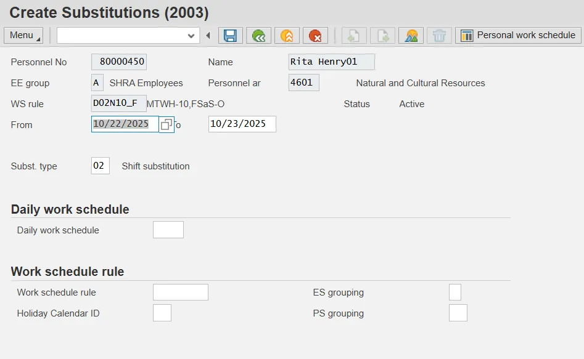Screen dimensions: 584x359
Task: Open the Personal work schedule
Action: (518, 35)
